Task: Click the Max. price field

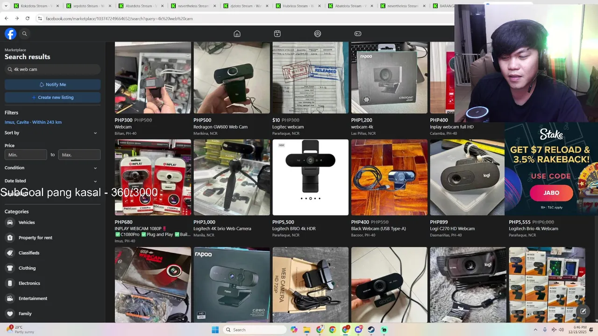Action: point(79,155)
